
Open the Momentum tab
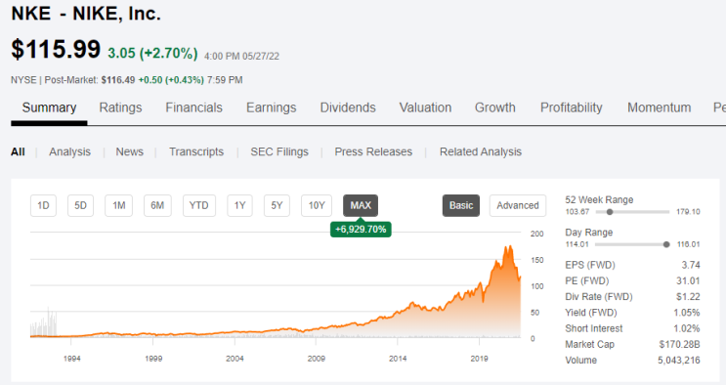659,107
